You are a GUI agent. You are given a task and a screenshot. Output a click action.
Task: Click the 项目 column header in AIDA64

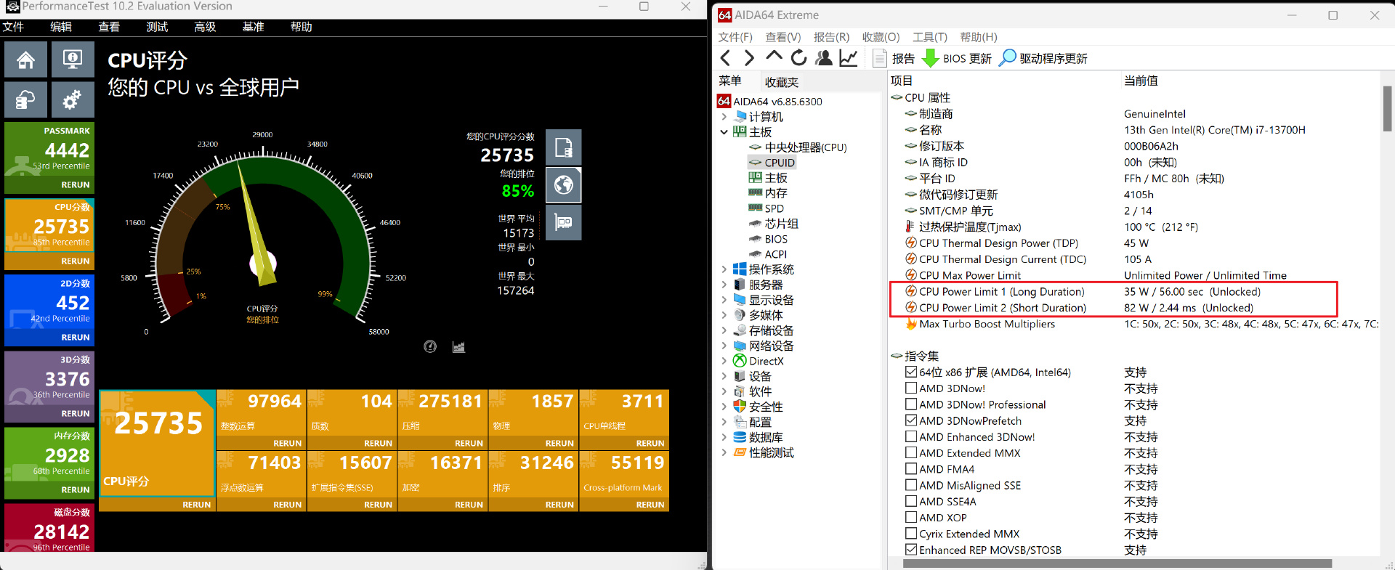[x=902, y=81]
